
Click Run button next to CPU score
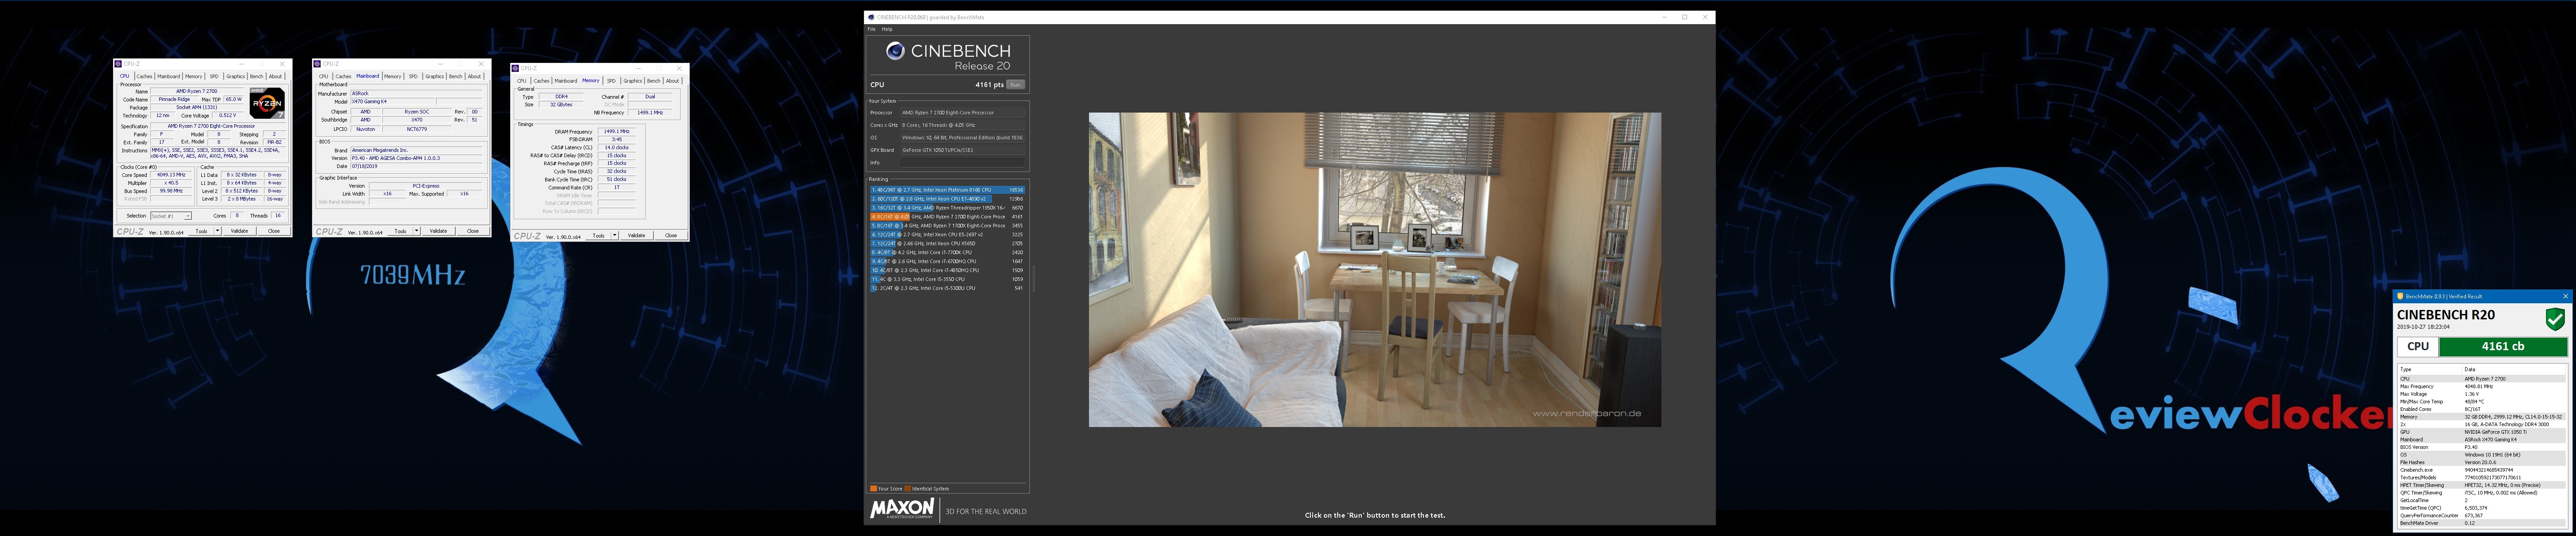[x=1016, y=85]
